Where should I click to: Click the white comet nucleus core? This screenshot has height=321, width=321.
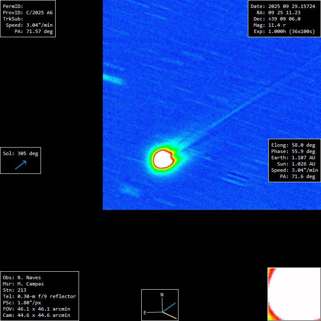[x=163, y=159]
